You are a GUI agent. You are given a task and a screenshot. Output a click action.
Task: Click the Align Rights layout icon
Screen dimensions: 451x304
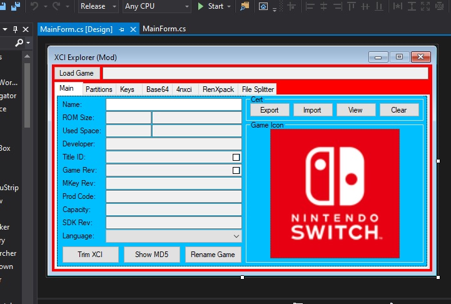pos(337,6)
